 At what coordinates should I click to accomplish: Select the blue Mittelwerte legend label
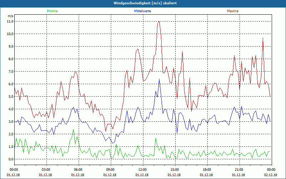(142, 11)
